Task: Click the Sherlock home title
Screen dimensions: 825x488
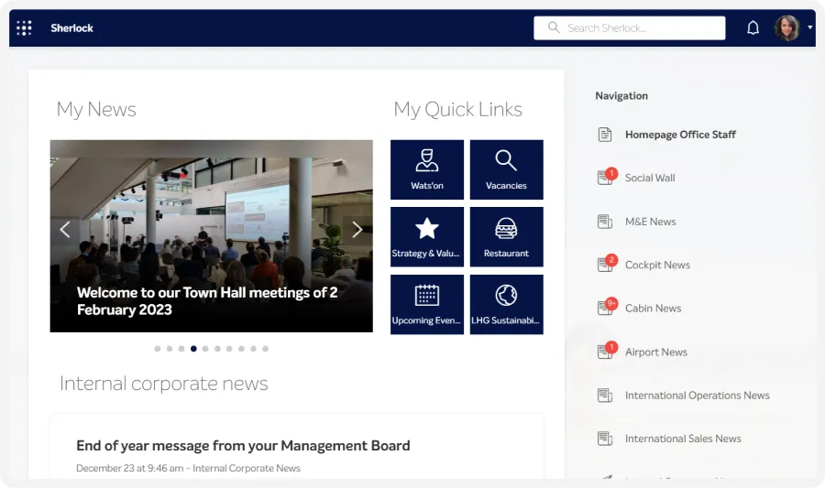Action: 71,27
